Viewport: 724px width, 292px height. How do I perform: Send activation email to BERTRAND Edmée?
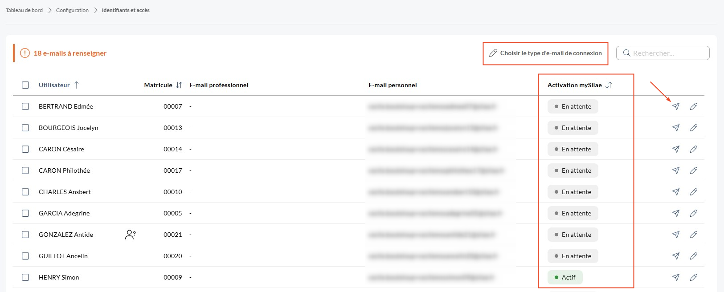[676, 106]
